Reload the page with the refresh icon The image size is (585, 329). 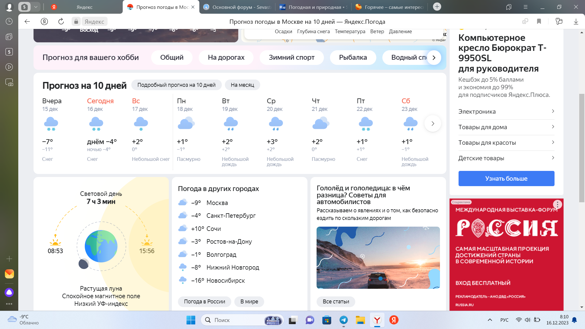61,21
